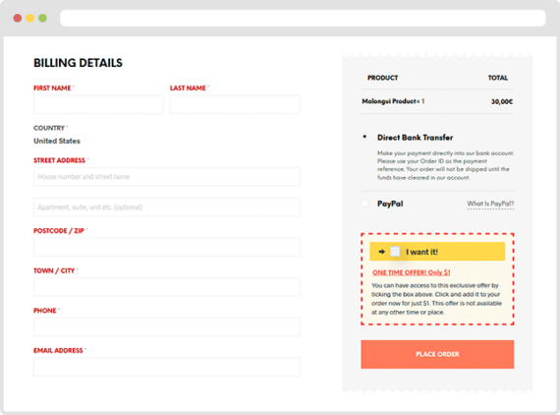Tick the I want it! checkbox
The width and height of the screenshot is (560, 415).
[x=395, y=252]
